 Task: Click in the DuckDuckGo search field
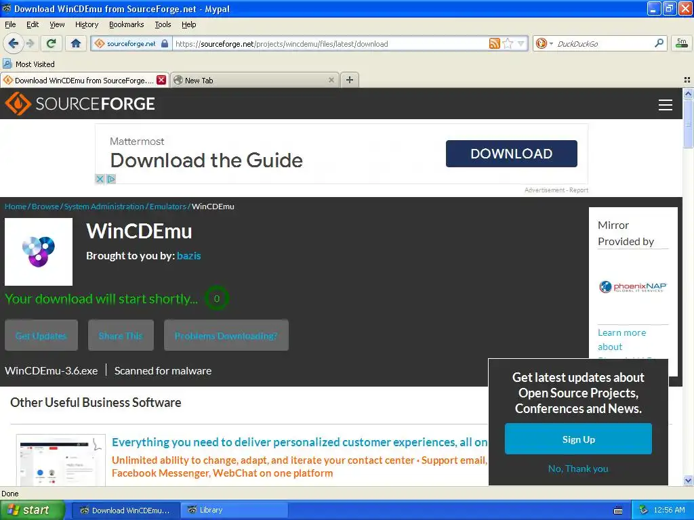604,43
